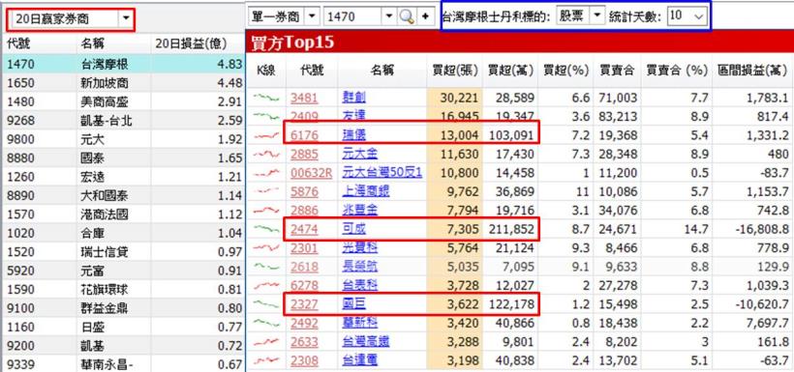This screenshot has height=372, width=794.
Task: Open stock name link 兆豐金
Action: point(360,211)
